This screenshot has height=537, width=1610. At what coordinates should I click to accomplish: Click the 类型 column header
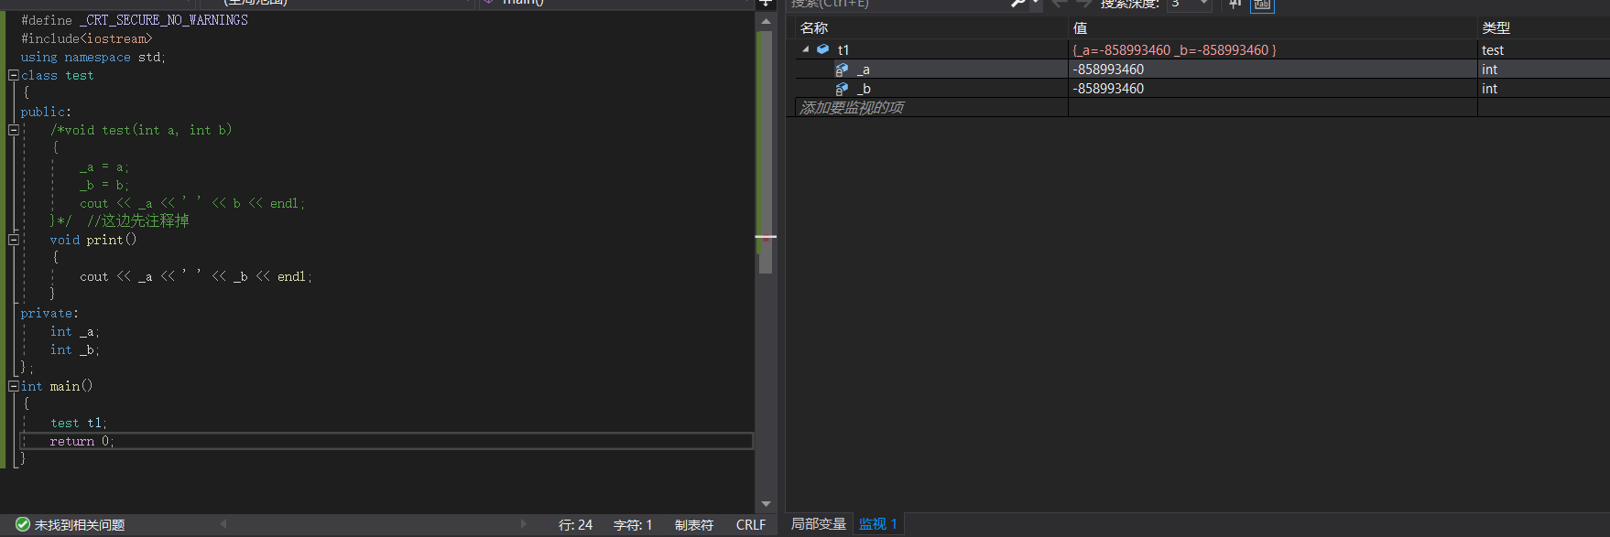(1496, 28)
